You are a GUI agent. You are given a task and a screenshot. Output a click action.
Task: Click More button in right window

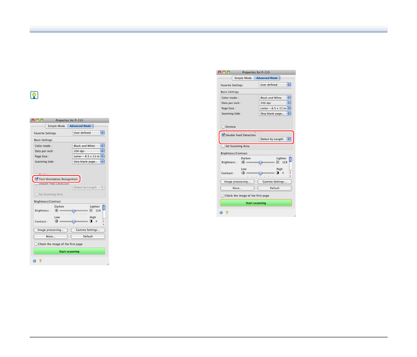[237, 188]
